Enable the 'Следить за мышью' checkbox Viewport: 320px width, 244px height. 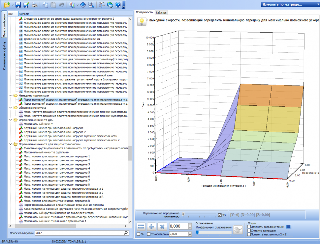249,230
